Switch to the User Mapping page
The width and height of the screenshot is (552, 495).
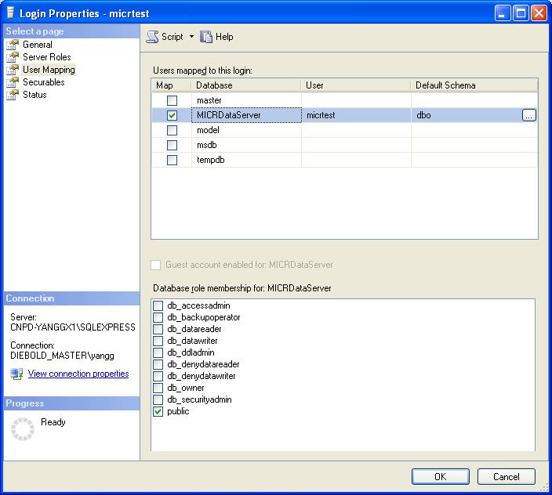[x=49, y=70]
